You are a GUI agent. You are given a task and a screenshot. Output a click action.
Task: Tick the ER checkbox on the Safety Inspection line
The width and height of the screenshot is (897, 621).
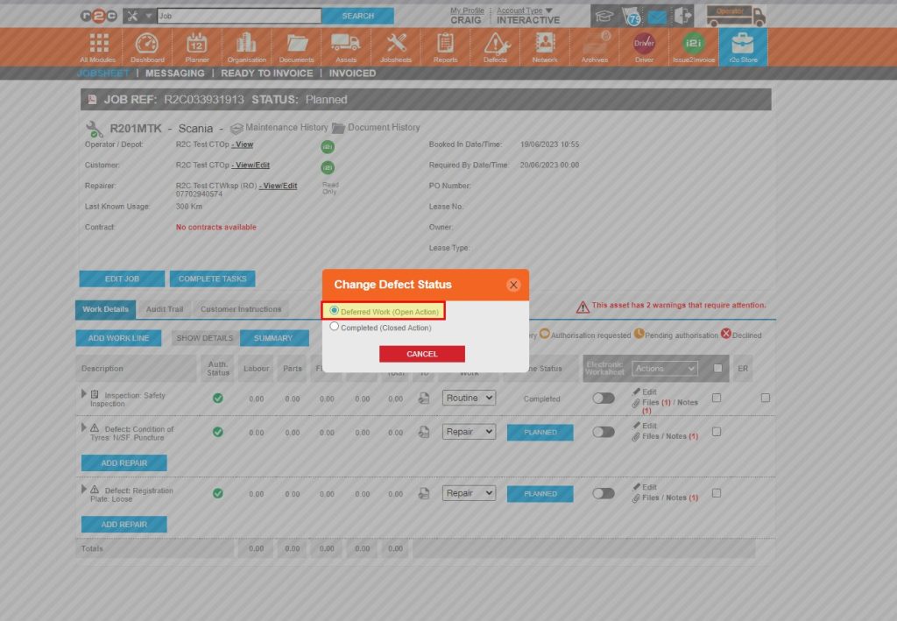[x=766, y=398]
